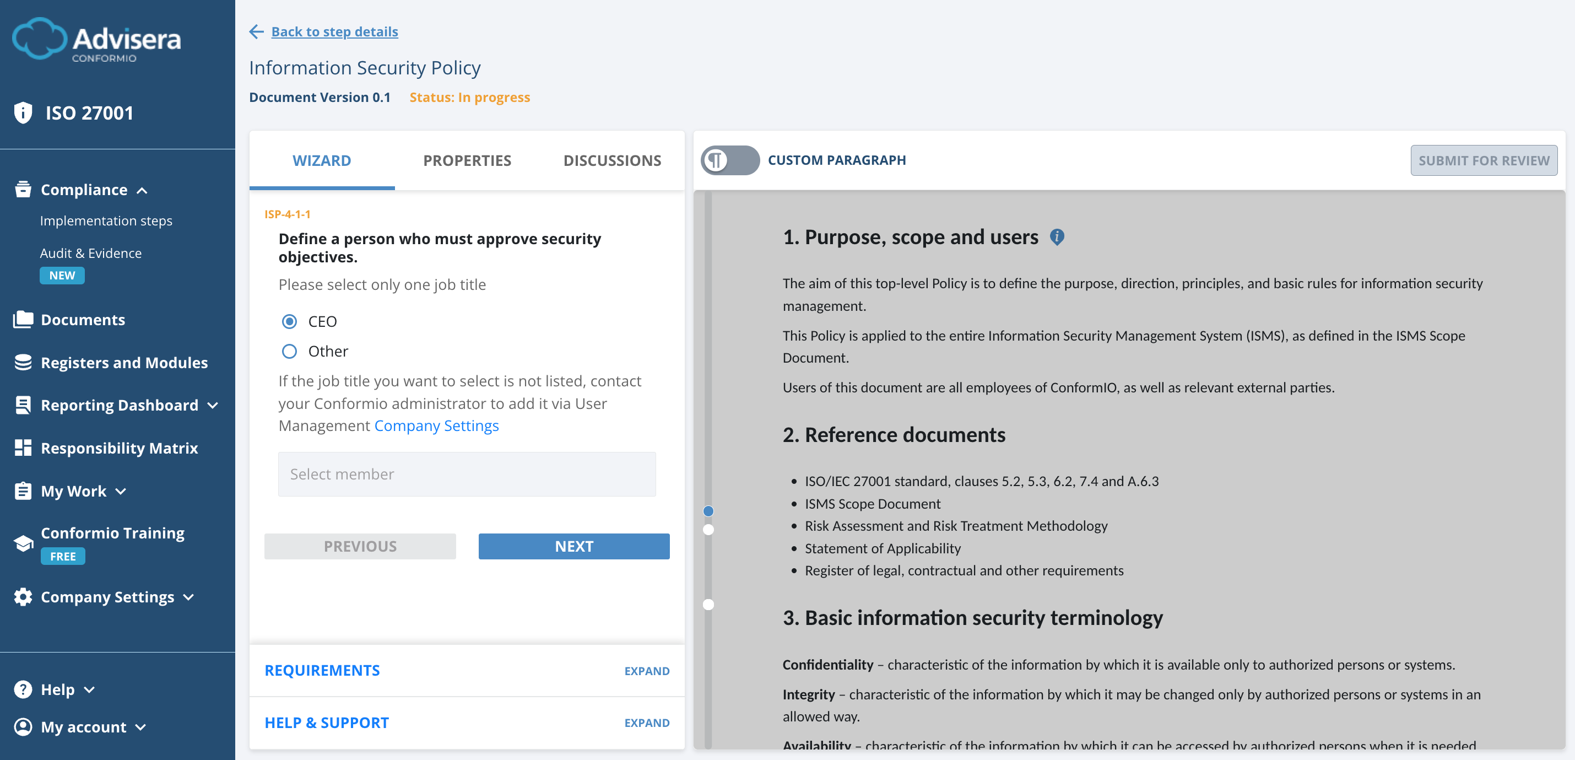Click the Conformio Training graduation cap icon
This screenshot has height=760, width=1575.
click(23, 542)
